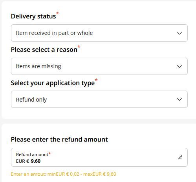Click the "Please select a reason" label

pos(44,50)
